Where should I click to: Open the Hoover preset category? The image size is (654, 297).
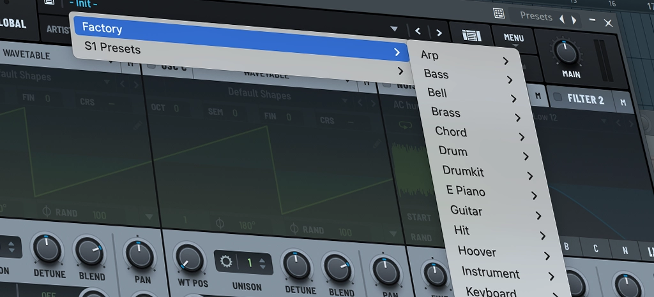477,251
